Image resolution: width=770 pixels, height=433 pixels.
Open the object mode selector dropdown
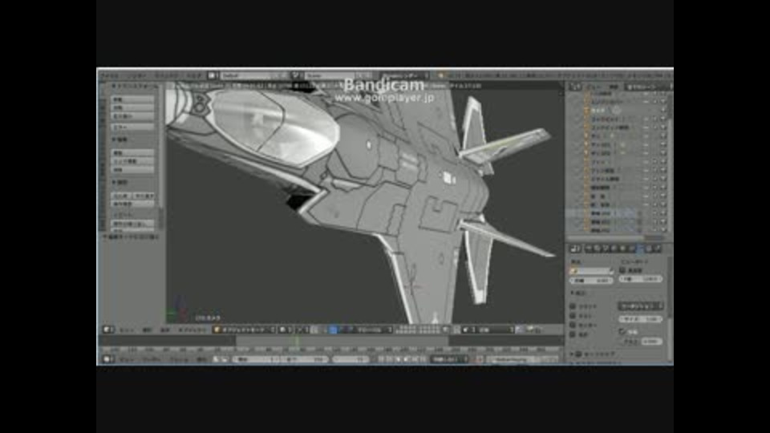click(x=244, y=330)
